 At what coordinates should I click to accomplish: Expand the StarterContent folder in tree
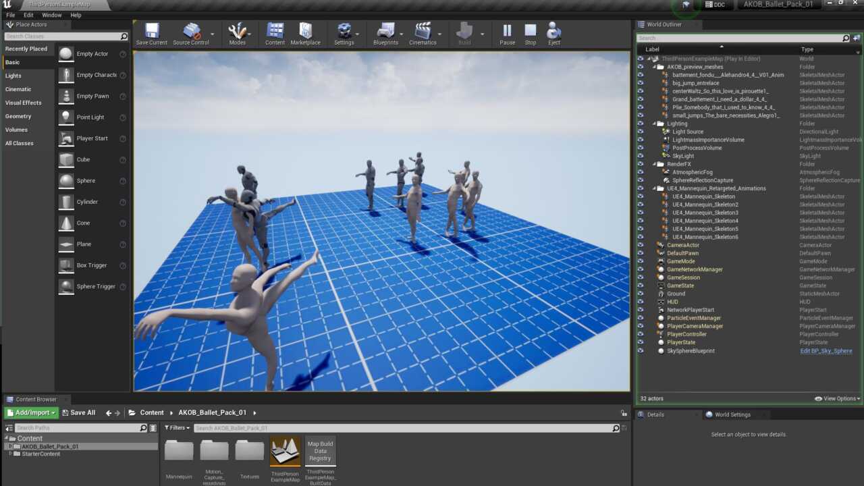[x=10, y=454]
